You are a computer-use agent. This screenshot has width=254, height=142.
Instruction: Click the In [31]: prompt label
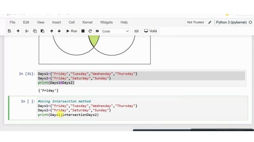click(27, 74)
